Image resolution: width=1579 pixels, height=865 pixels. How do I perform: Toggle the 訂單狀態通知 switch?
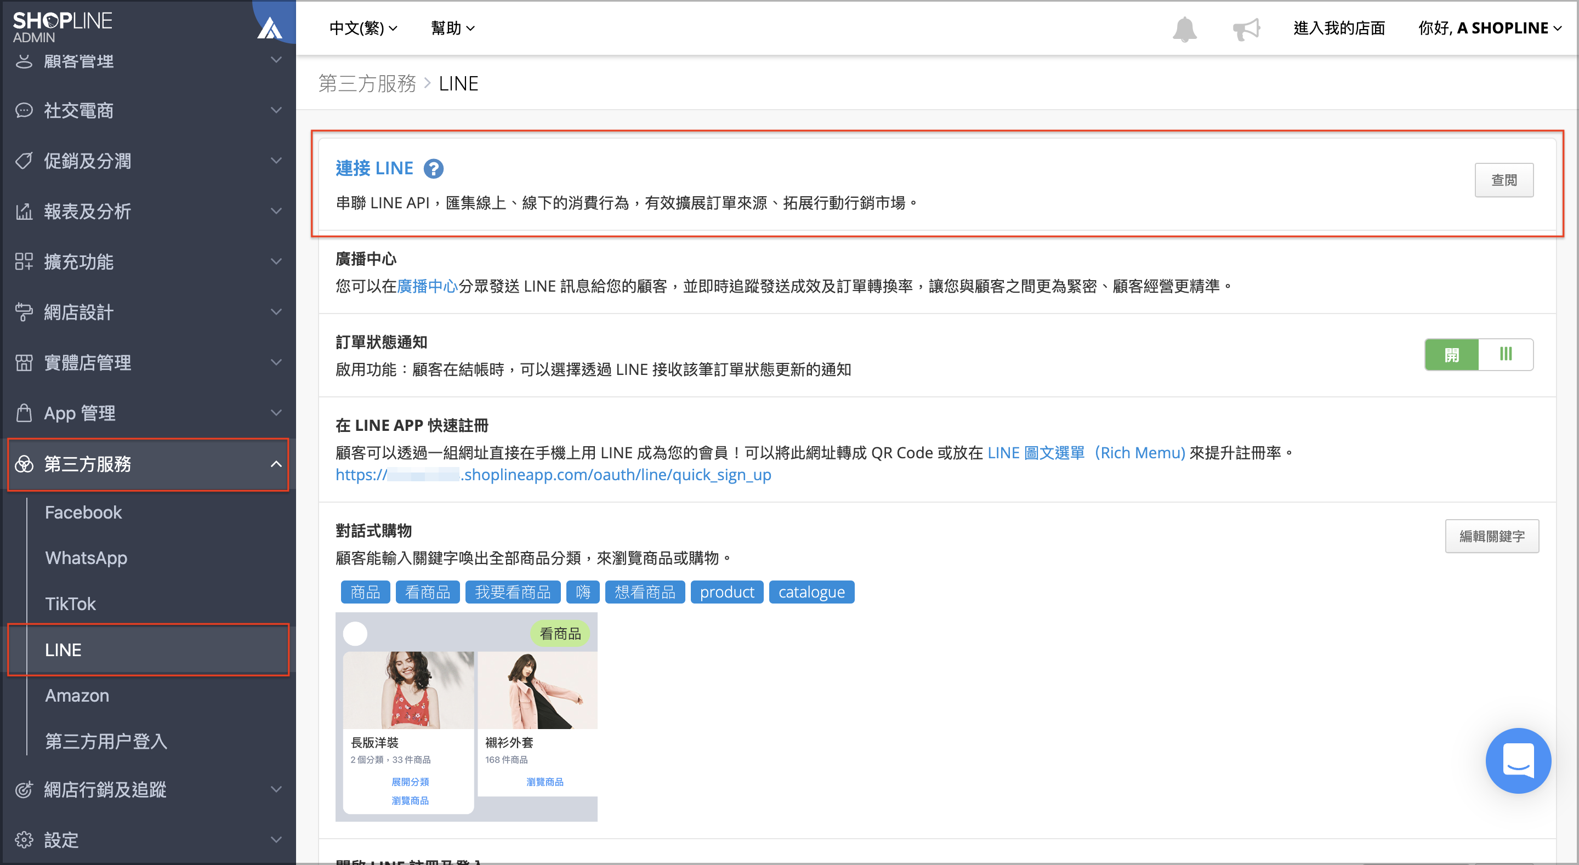click(x=1479, y=354)
